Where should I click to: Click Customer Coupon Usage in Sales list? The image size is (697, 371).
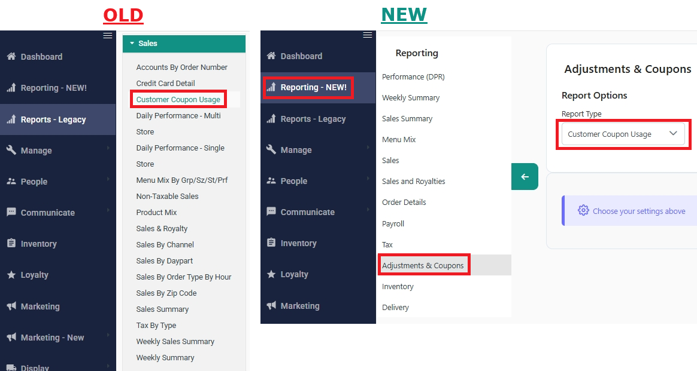click(178, 99)
